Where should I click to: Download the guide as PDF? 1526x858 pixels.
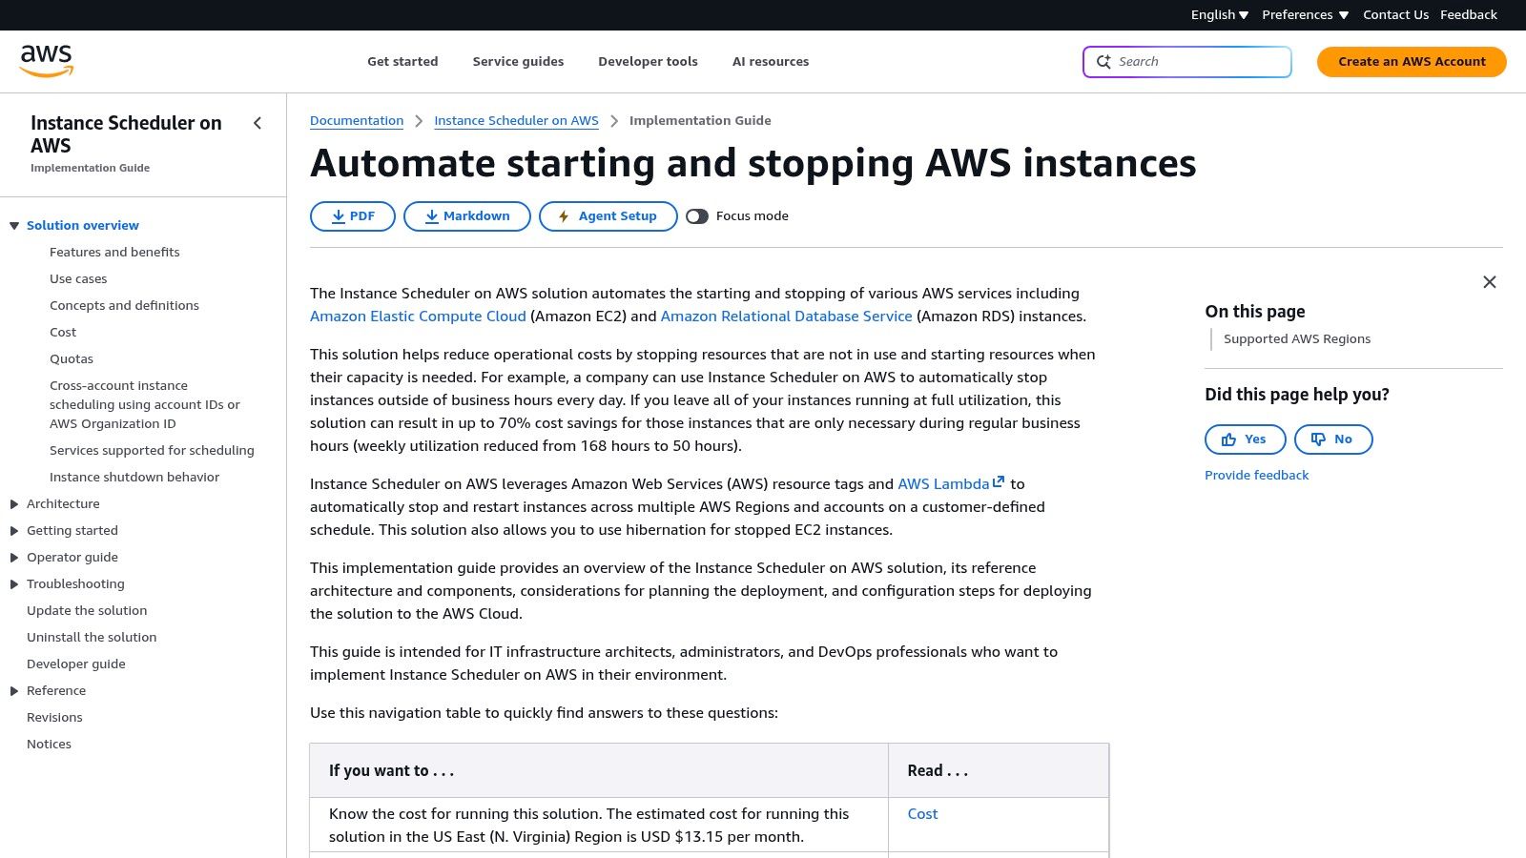point(353,216)
